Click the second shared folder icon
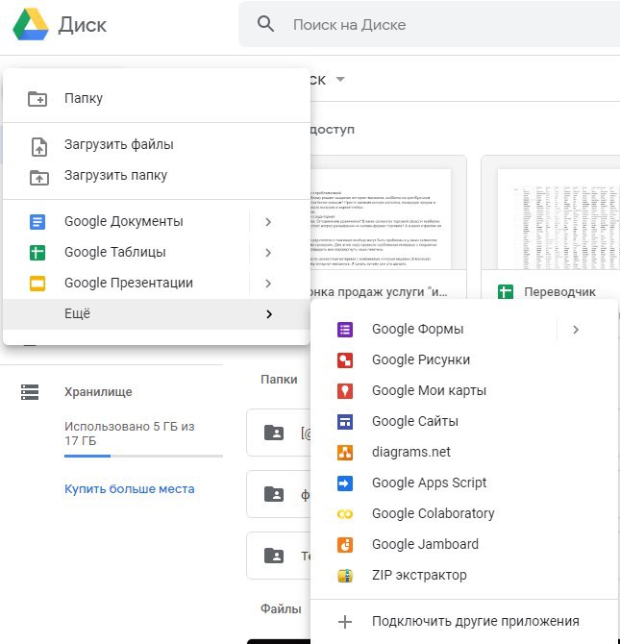 [274, 494]
